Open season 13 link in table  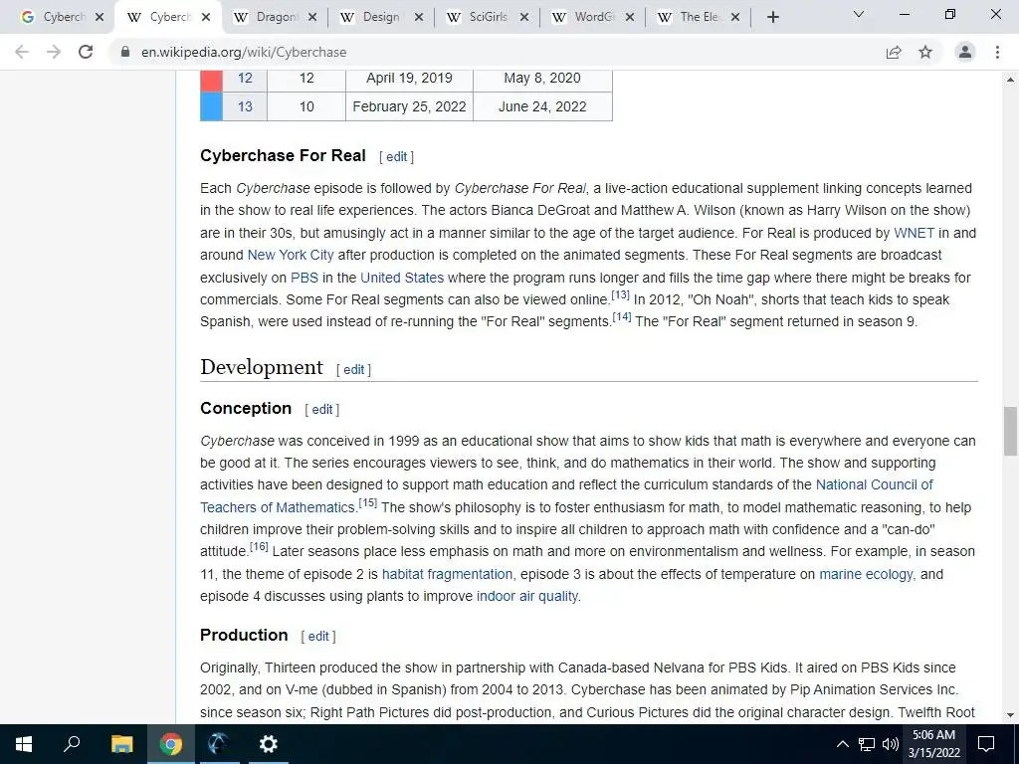245,106
